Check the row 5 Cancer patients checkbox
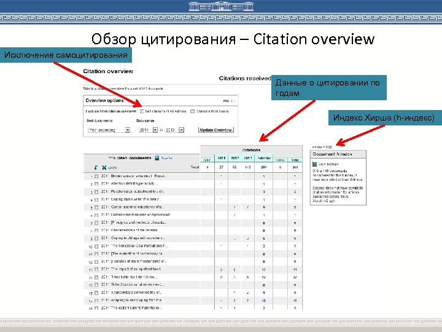The width and height of the screenshot is (442, 332). tap(96, 207)
